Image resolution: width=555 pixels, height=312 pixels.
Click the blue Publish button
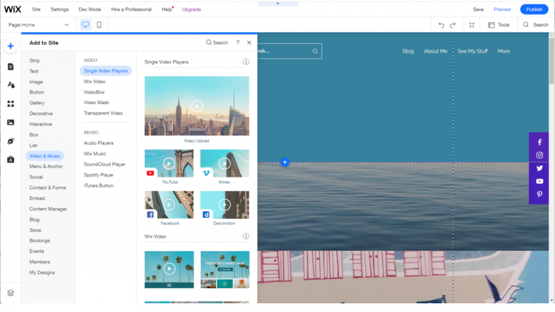click(x=534, y=10)
